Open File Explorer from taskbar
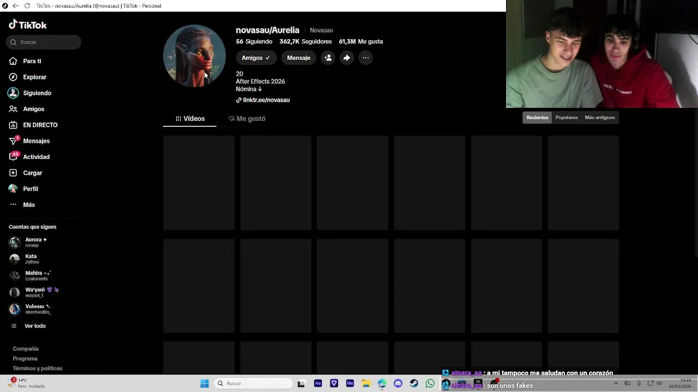 [x=366, y=383]
